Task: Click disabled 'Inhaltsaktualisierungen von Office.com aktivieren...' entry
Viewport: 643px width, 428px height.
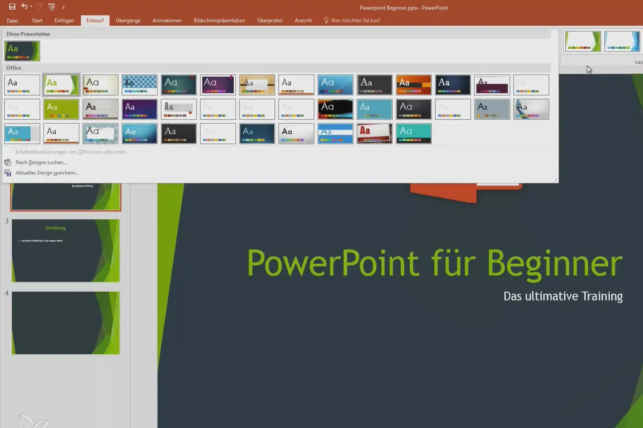Action: [x=72, y=152]
